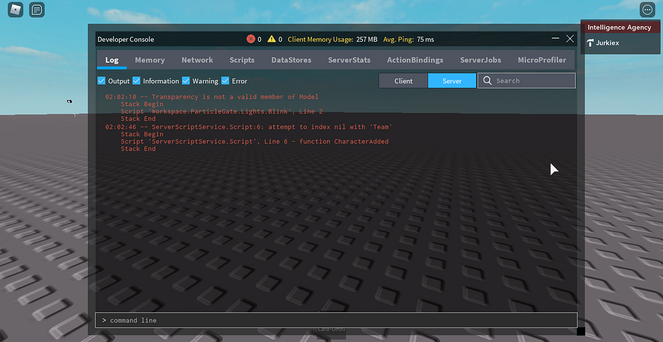Screen dimensions: 663x342
Task: Focus the Search input field
Action: (527, 81)
